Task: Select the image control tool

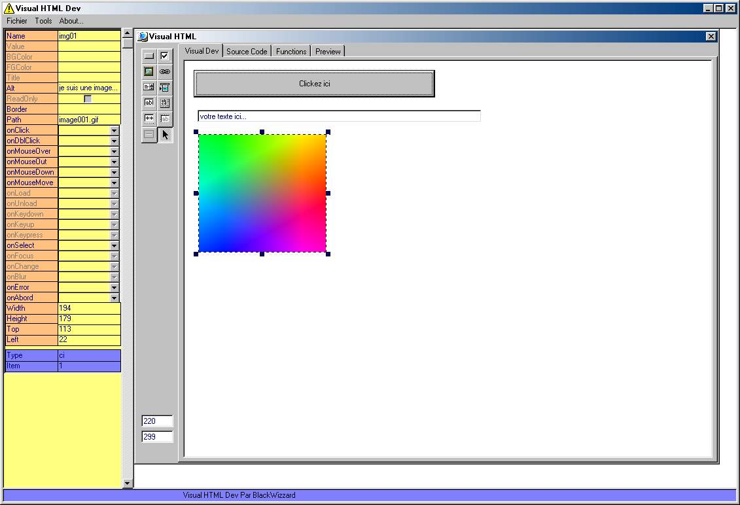Action: pyautogui.click(x=149, y=72)
